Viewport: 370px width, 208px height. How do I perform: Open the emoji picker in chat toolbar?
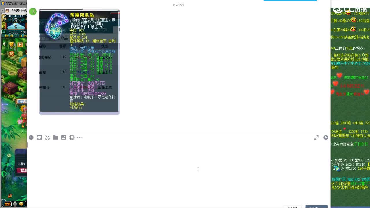coord(31,138)
